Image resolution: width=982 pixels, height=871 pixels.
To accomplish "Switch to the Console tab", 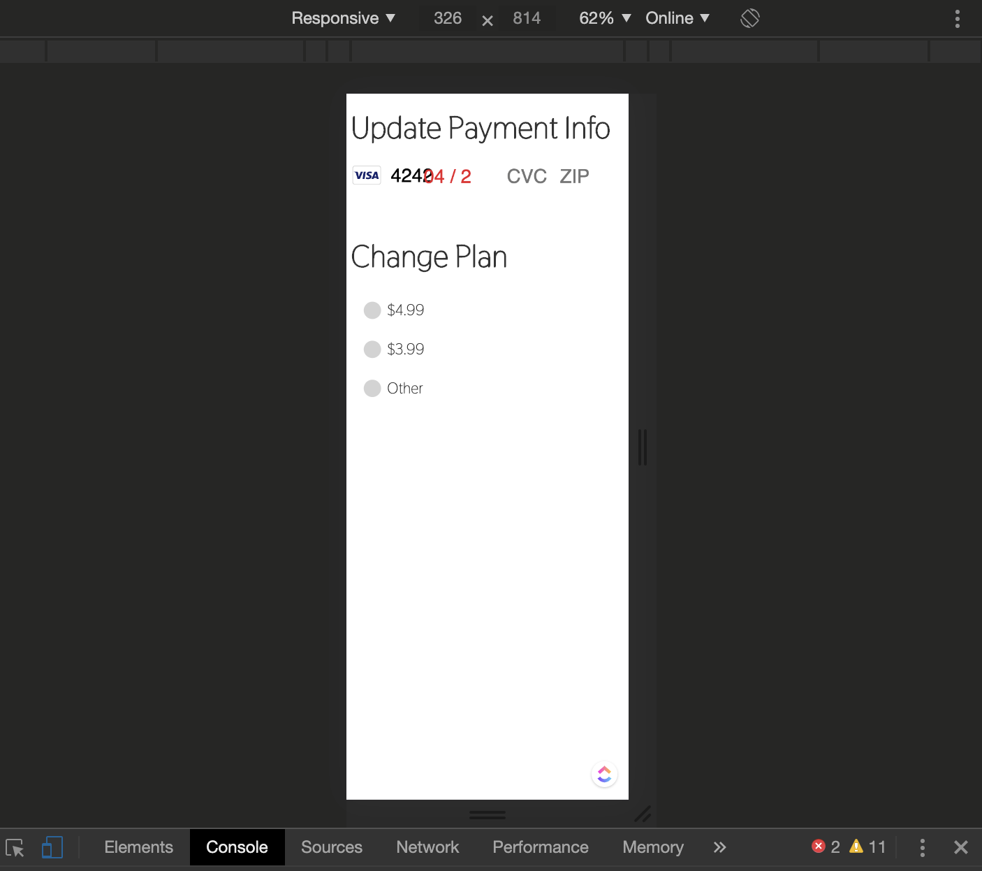I will [x=237, y=847].
